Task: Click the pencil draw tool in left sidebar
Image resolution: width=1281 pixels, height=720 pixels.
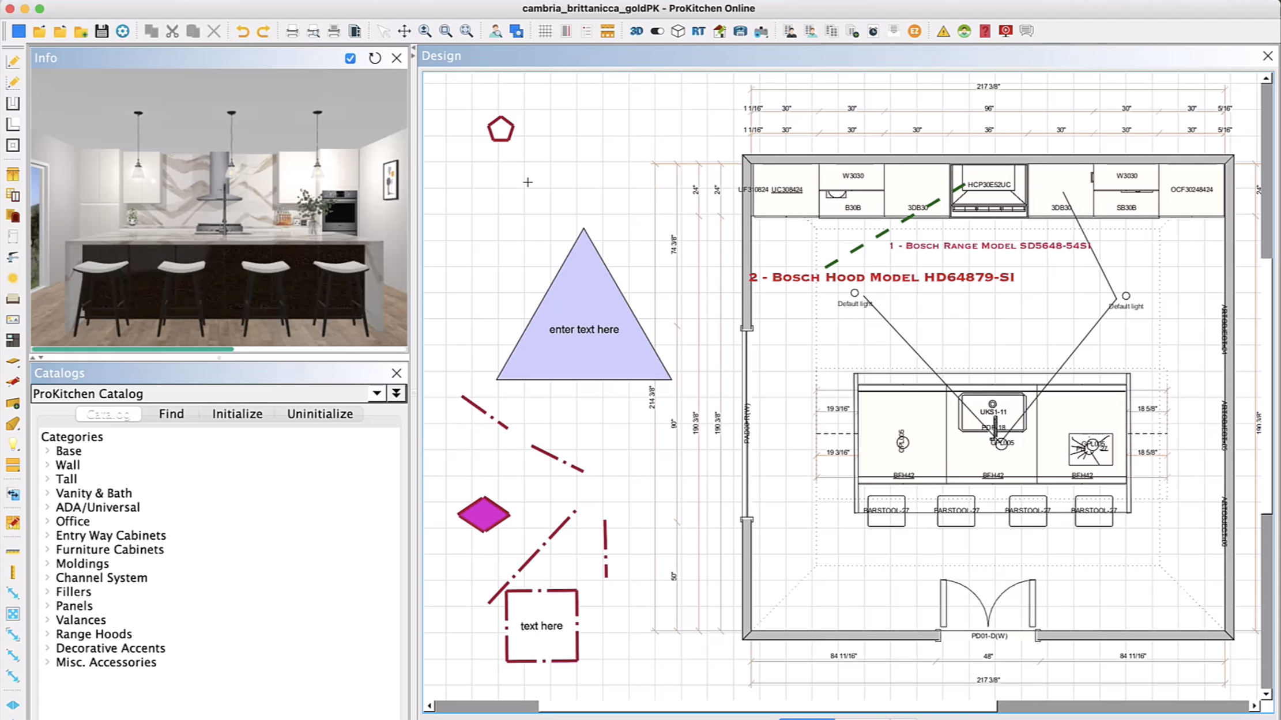Action: coord(13,62)
